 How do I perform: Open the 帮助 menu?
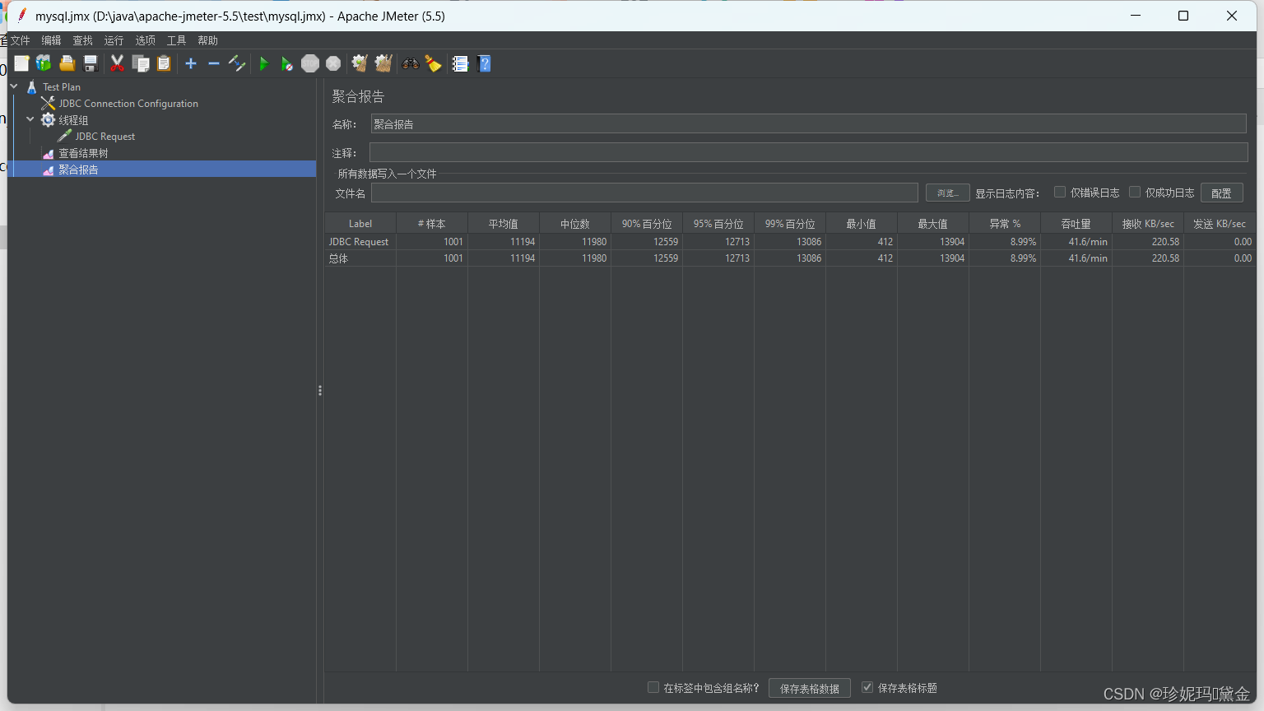tap(207, 40)
